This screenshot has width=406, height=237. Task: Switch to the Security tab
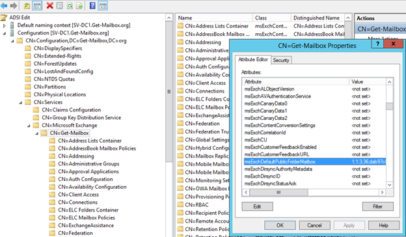[281, 60]
